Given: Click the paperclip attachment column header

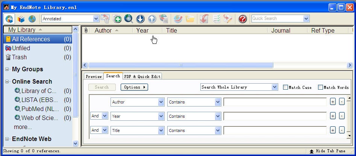Looking at the screenshot, I should [x=86, y=30].
